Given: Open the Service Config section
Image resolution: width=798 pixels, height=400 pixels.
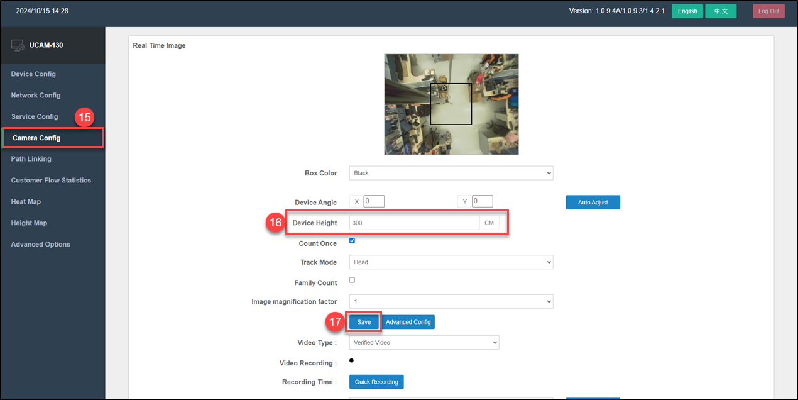Looking at the screenshot, I should point(35,117).
